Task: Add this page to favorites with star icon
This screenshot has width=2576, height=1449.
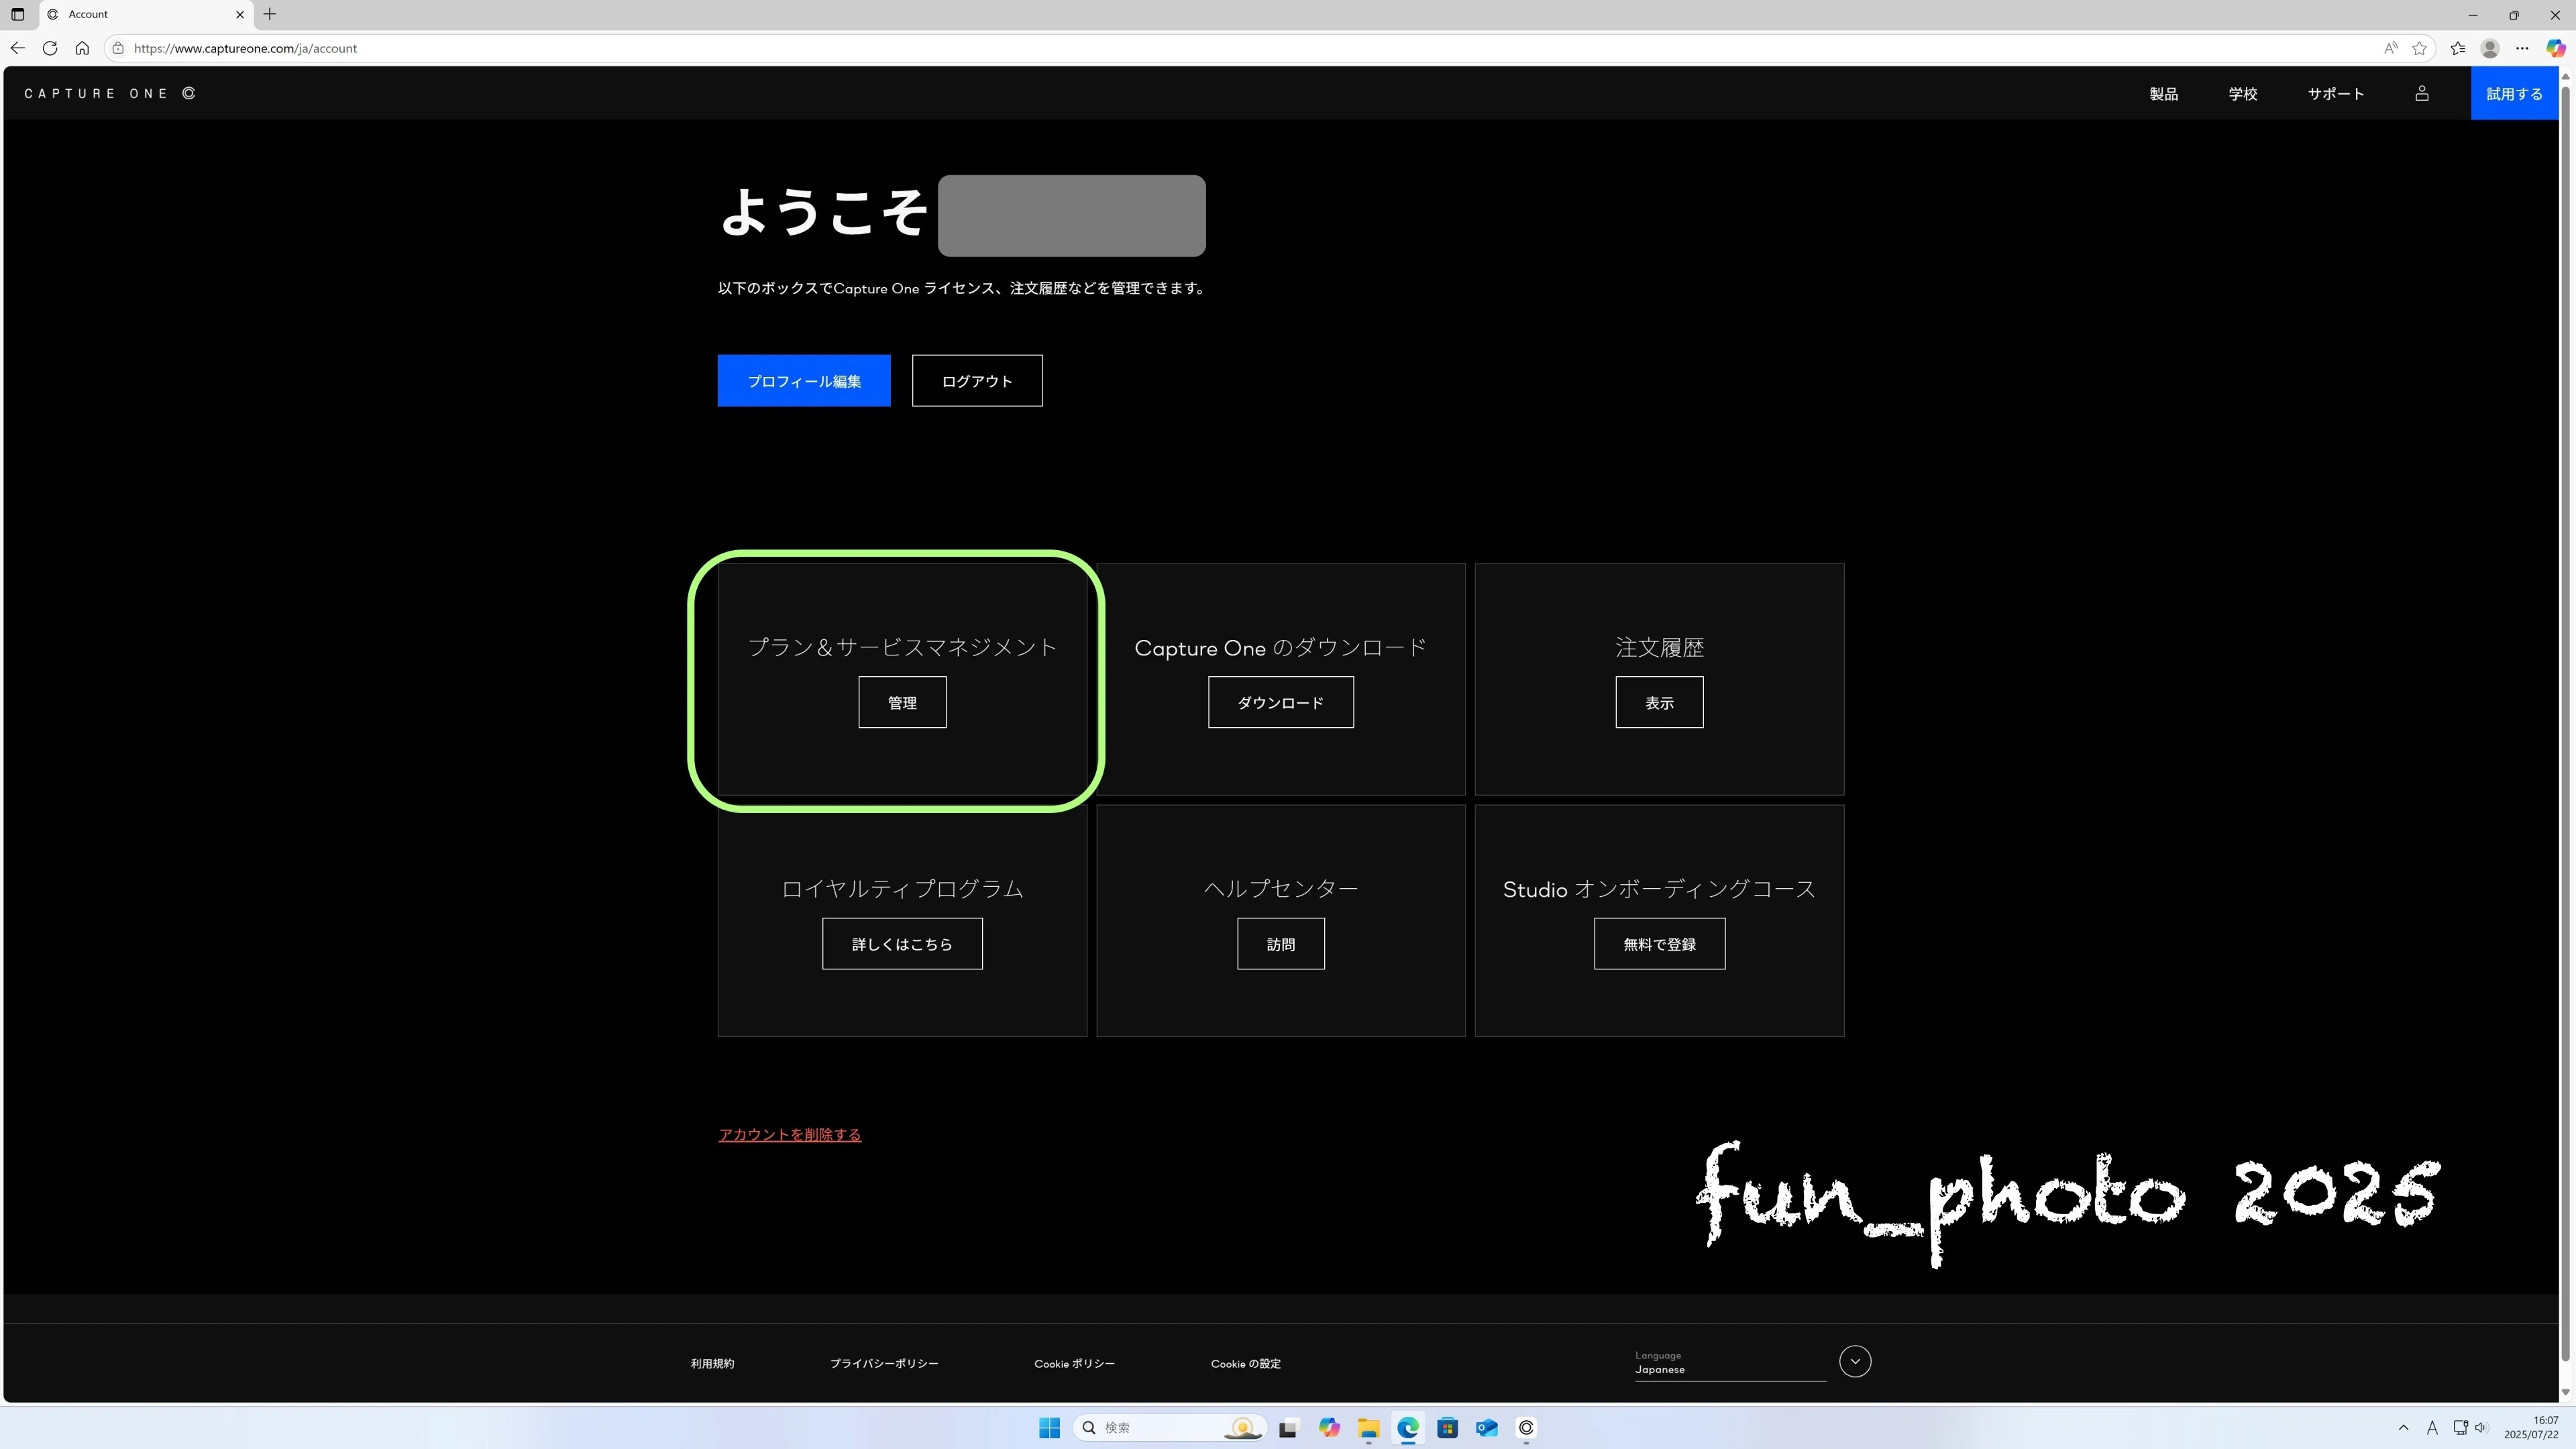Action: coord(2419,48)
